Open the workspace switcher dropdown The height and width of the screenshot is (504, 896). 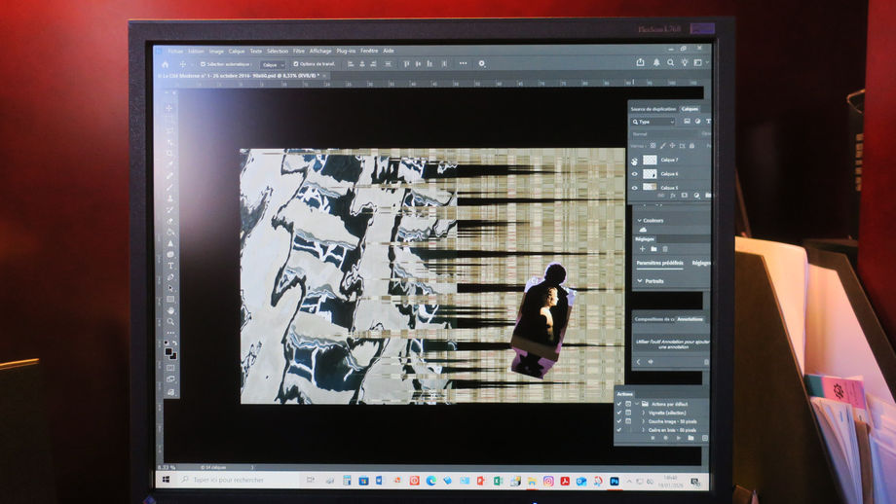click(x=700, y=62)
